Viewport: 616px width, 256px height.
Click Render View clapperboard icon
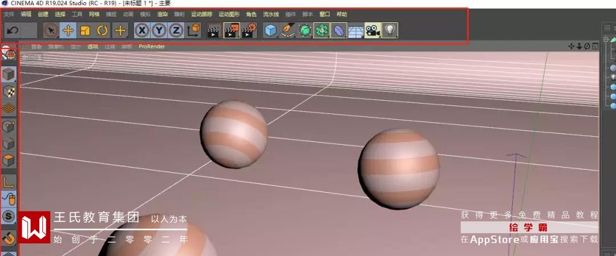point(214,30)
